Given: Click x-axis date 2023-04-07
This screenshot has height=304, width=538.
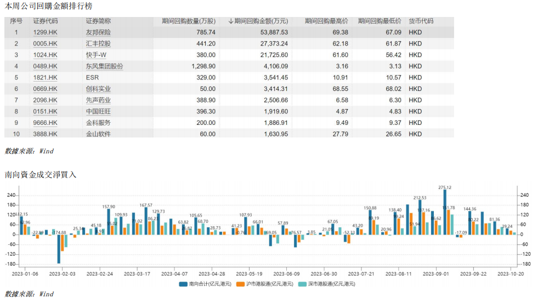Looking at the screenshot, I should tap(174, 274).
